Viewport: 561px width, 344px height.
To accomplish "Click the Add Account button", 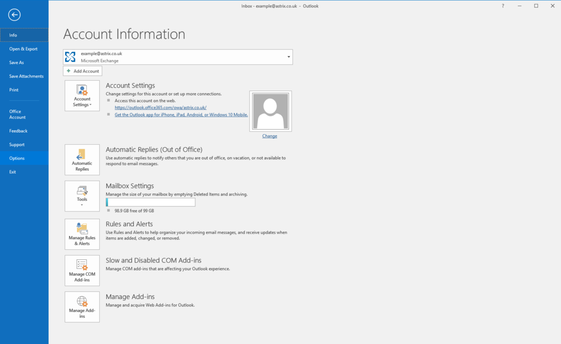I will [82, 71].
